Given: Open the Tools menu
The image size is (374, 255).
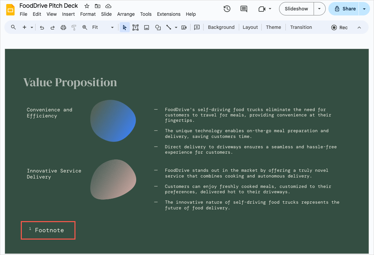Looking at the screenshot, I should click(x=146, y=14).
